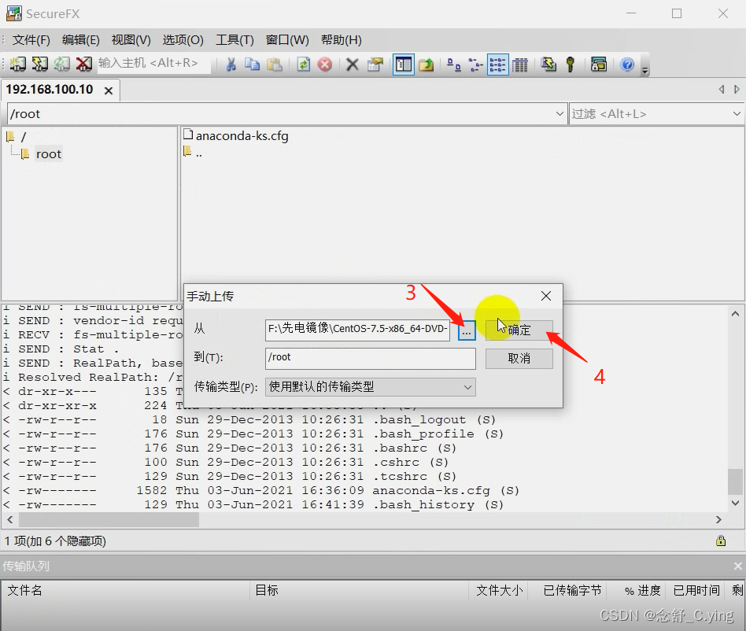Click the host input field 输入主机
Viewport: 746px width, 631px height.
[153, 63]
